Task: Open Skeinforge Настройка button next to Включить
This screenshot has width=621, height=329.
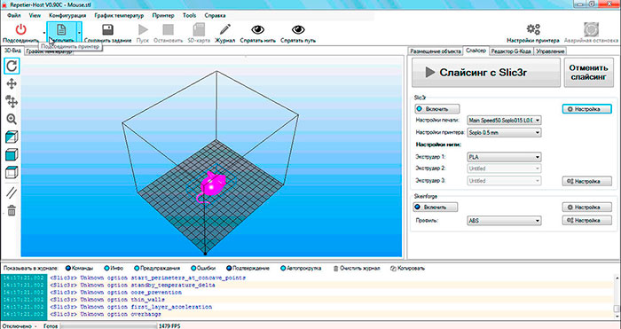Action: 587,207
